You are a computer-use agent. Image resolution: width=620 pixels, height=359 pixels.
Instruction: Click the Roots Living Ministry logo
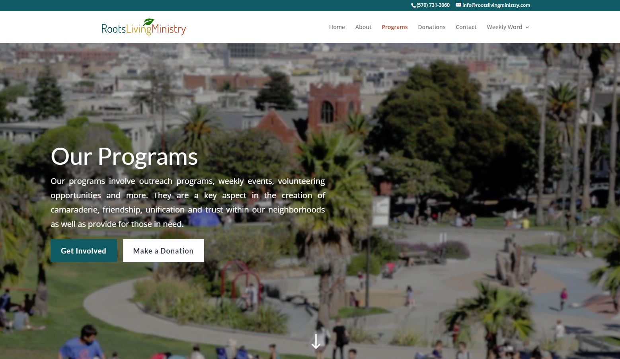[x=144, y=27]
